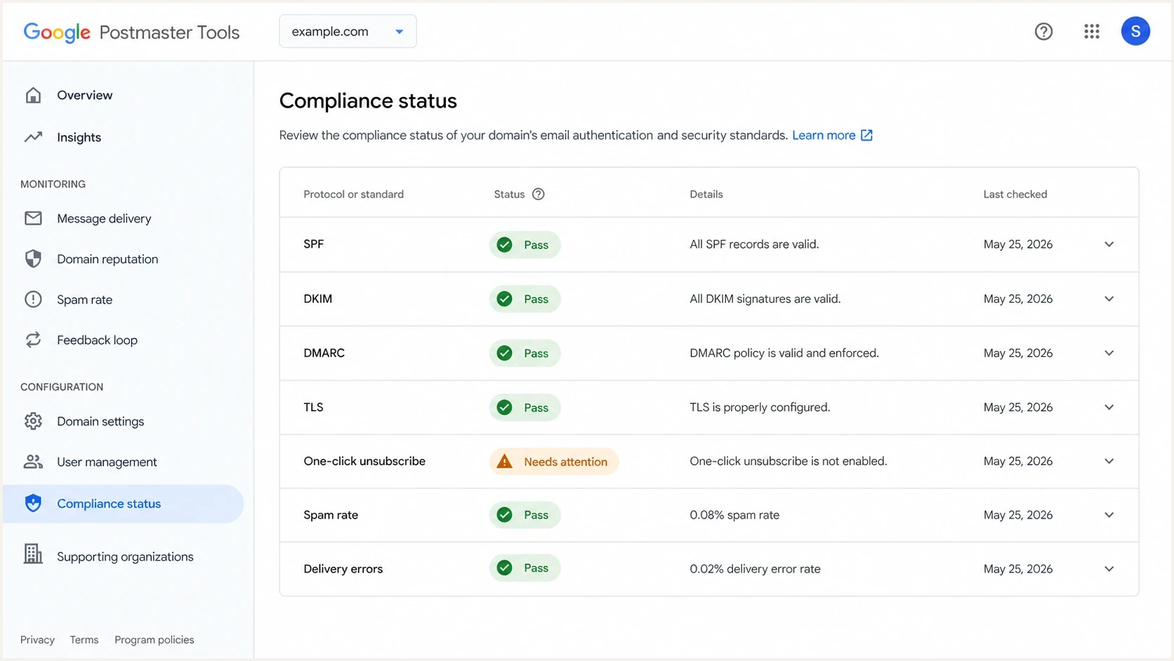Open the example.com domain selector dropdown
This screenshot has height=661, width=1174.
coord(348,32)
